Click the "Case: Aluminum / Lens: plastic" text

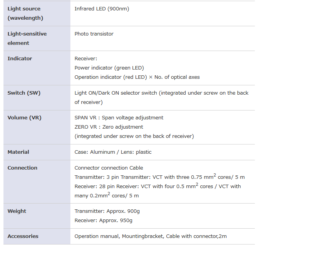click(113, 152)
